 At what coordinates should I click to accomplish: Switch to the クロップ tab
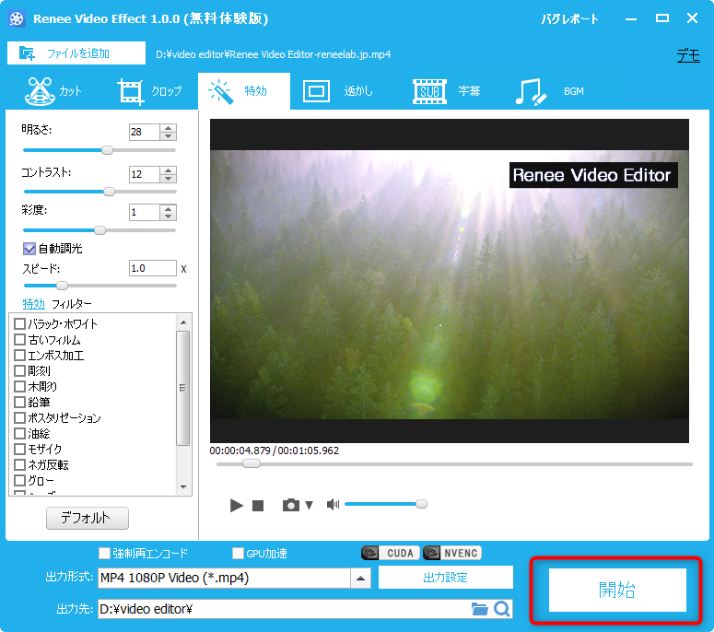(149, 91)
